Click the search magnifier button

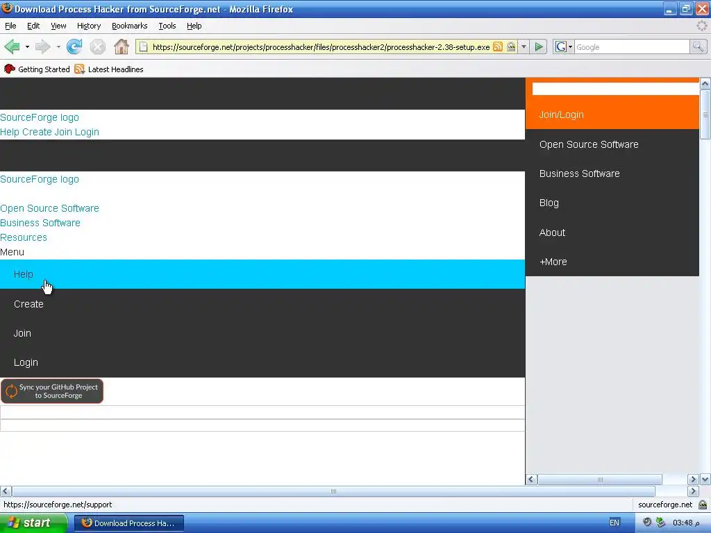pyautogui.click(x=698, y=46)
